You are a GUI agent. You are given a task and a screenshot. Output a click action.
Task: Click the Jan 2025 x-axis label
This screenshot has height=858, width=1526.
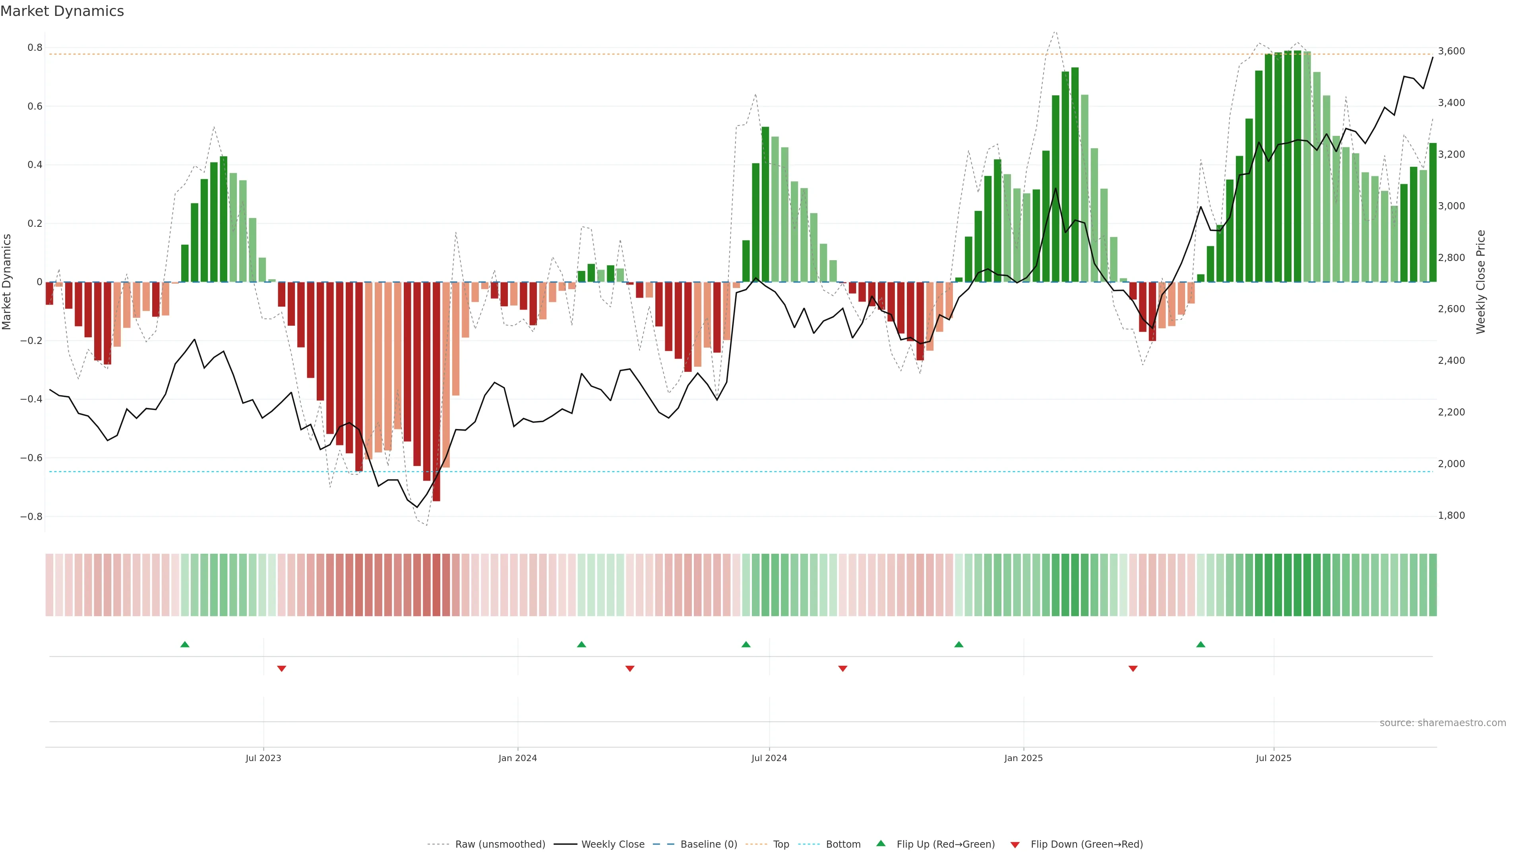click(1023, 759)
